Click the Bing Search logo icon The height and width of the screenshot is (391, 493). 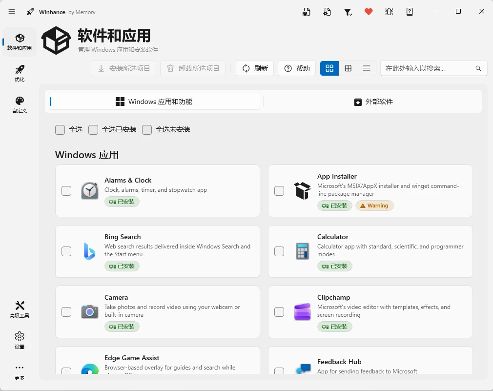(x=90, y=251)
